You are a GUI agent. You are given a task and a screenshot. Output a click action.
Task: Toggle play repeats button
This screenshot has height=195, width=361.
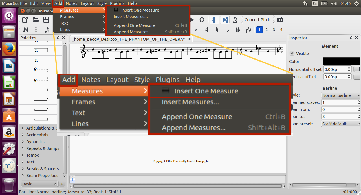coord(214,20)
